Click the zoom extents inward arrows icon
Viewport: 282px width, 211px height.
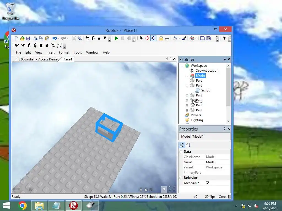point(53,45)
